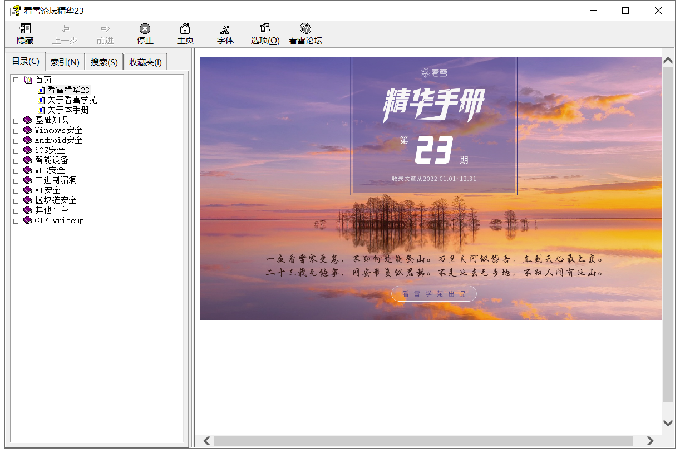Click the vertical scrollbar up arrow
Viewport: 680px width, 453px height.
(x=668, y=61)
